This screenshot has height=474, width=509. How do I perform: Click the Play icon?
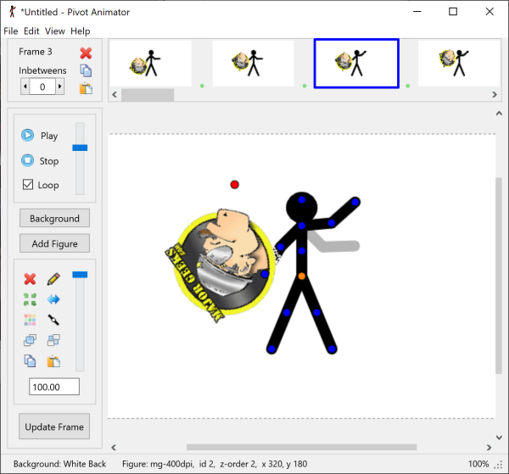click(28, 136)
